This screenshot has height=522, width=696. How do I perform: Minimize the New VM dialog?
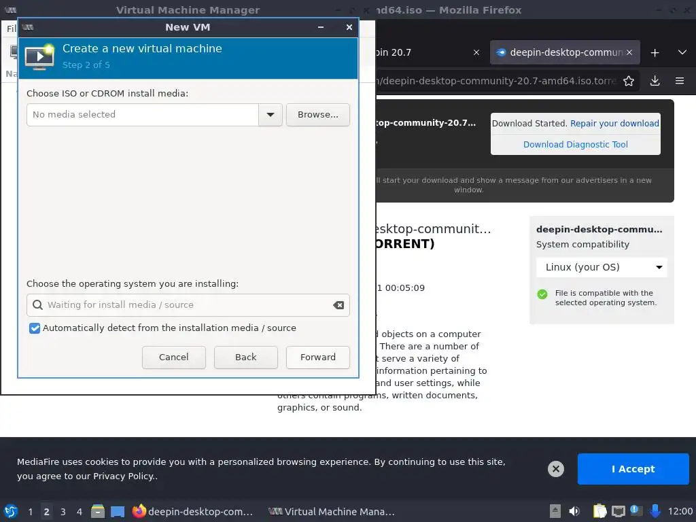321,27
